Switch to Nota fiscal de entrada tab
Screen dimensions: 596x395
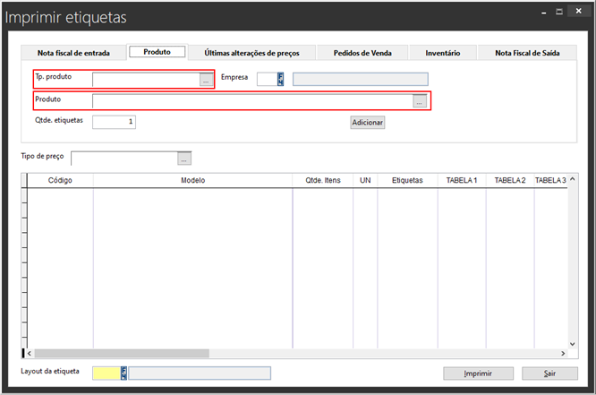click(73, 53)
